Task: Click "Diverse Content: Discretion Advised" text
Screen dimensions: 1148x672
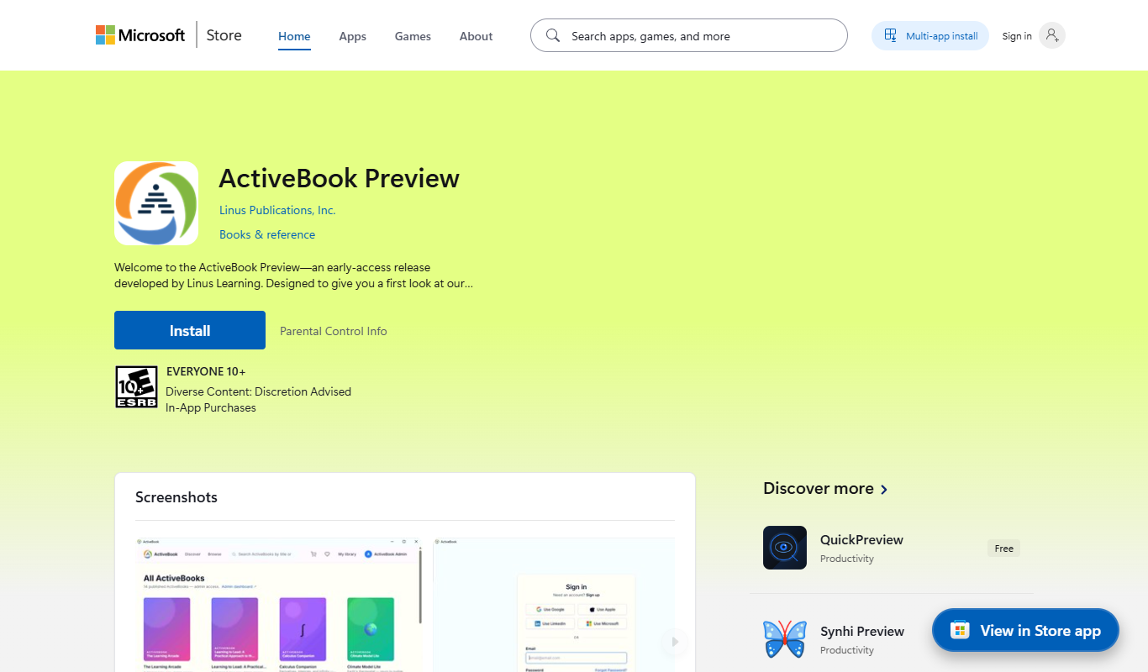Action: [x=258, y=391]
